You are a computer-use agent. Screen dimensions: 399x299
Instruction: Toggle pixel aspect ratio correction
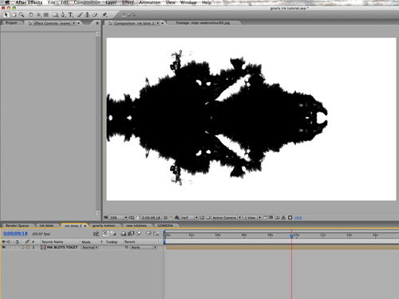(x=265, y=218)
